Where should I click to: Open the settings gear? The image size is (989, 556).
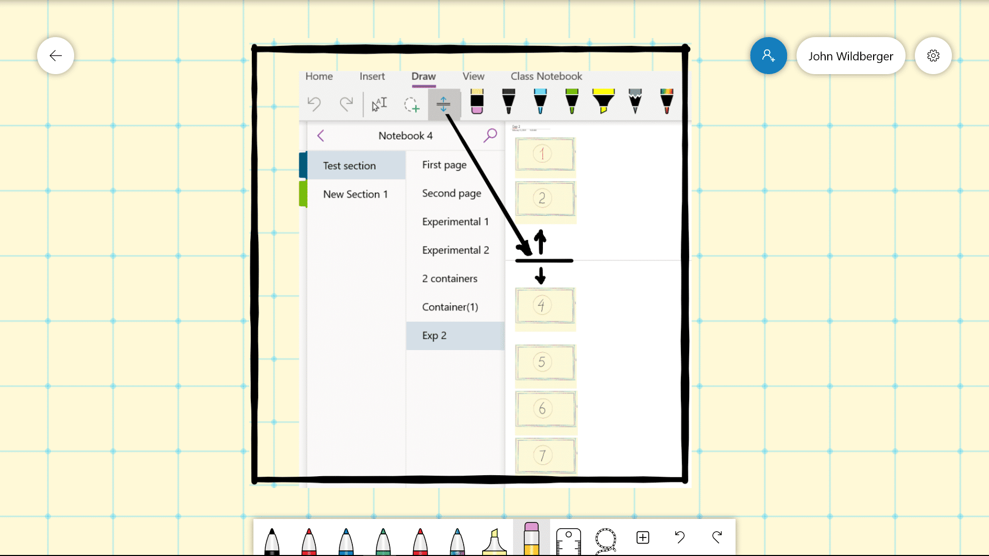[933, 56]
